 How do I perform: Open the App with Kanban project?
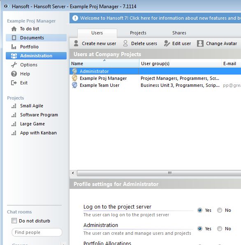point(38,133)
